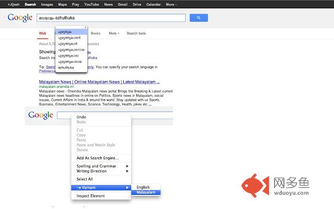Open +Jijesh in the top bar

pos(14,5)
